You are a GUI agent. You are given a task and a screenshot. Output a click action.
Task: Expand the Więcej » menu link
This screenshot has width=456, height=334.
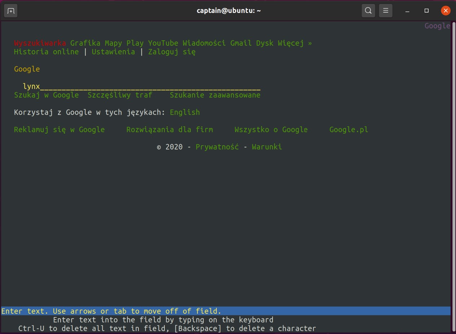click(x=295, y=43)
